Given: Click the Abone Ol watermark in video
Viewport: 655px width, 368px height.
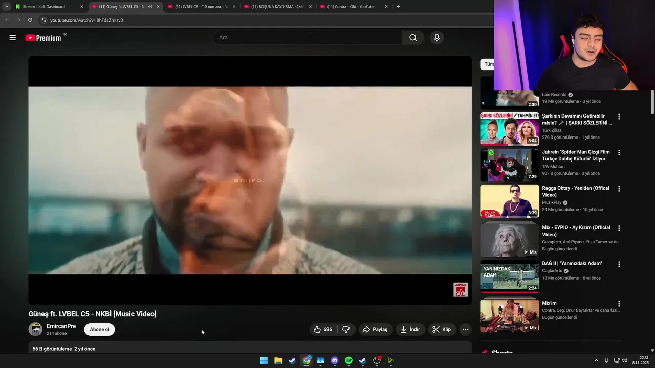Looking at the screenshot, I should click(x=461, y=290).
